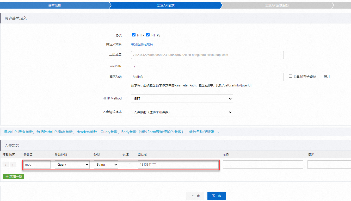Toggle the HTTPS protocol checkbox
The height and width of the screenshot is (201, 351).
148,35
